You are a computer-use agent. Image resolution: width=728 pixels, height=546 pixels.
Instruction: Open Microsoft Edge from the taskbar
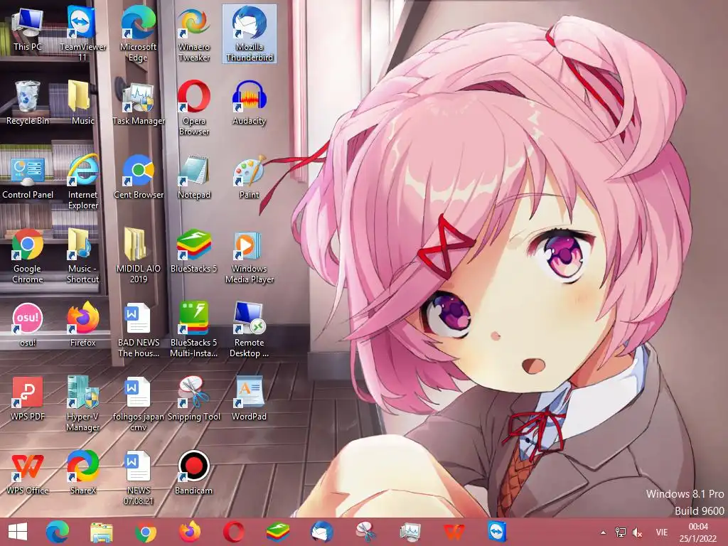coord(58,532)
